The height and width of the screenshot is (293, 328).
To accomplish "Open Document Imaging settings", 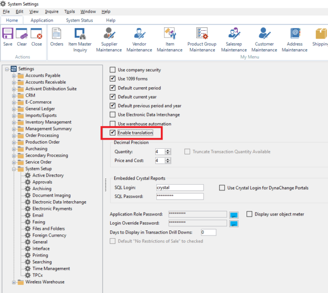I will pyautogui.click(x=51, y=196).
